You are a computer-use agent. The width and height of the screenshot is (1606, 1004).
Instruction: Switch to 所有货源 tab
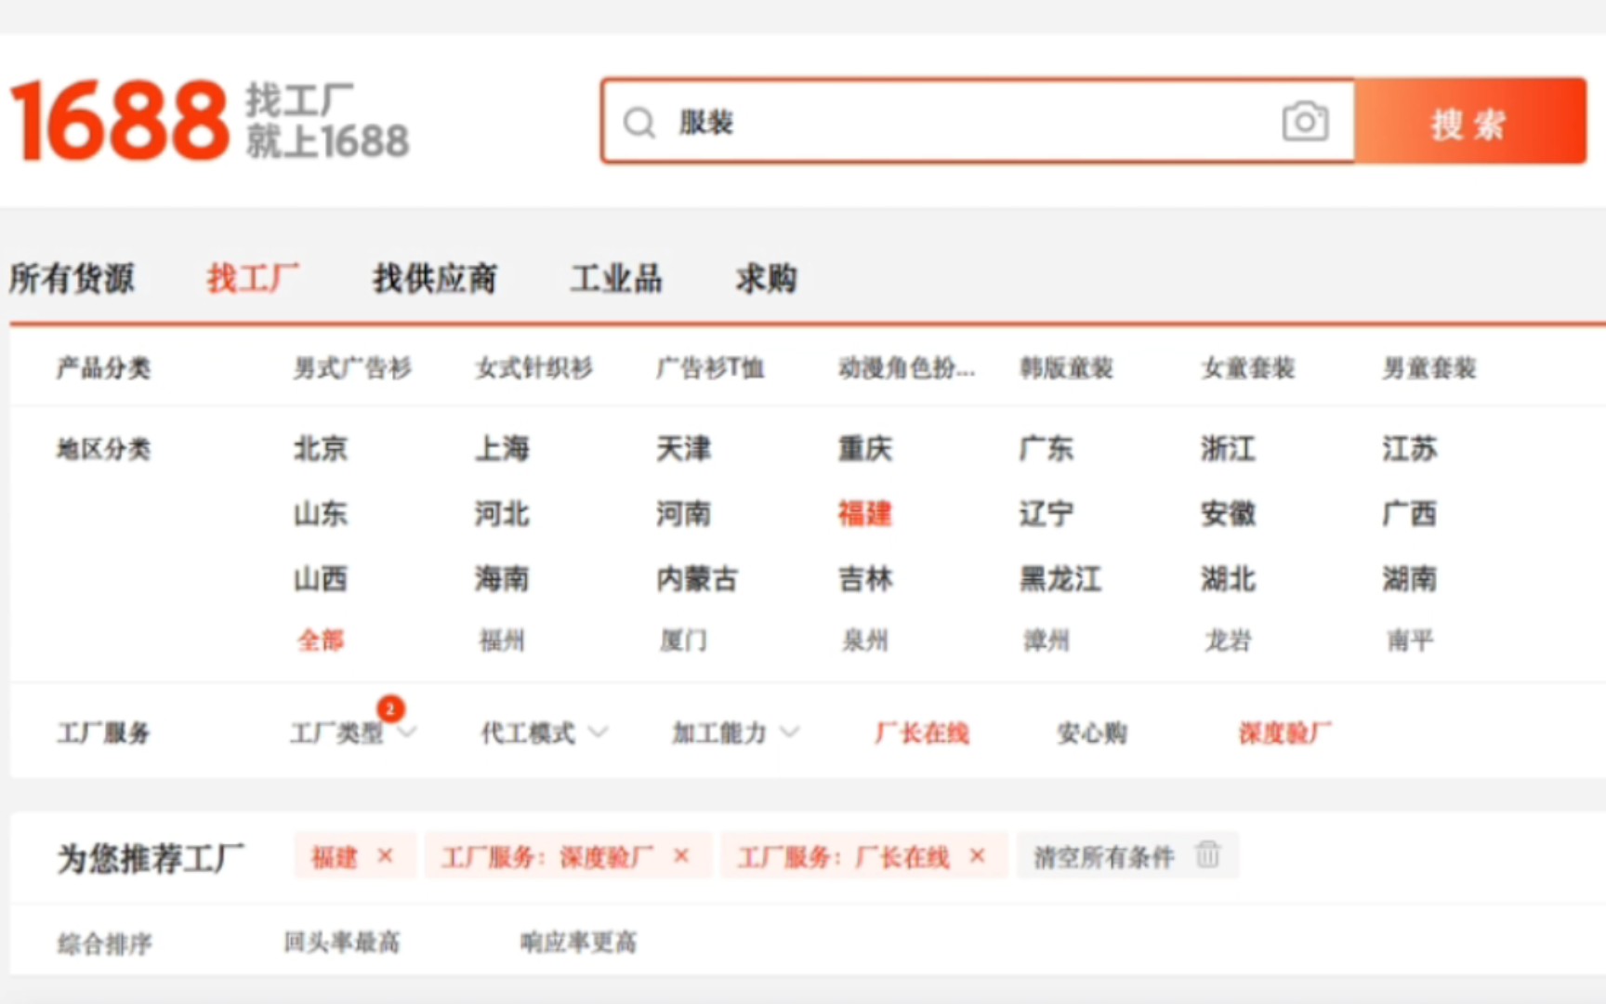72,278
